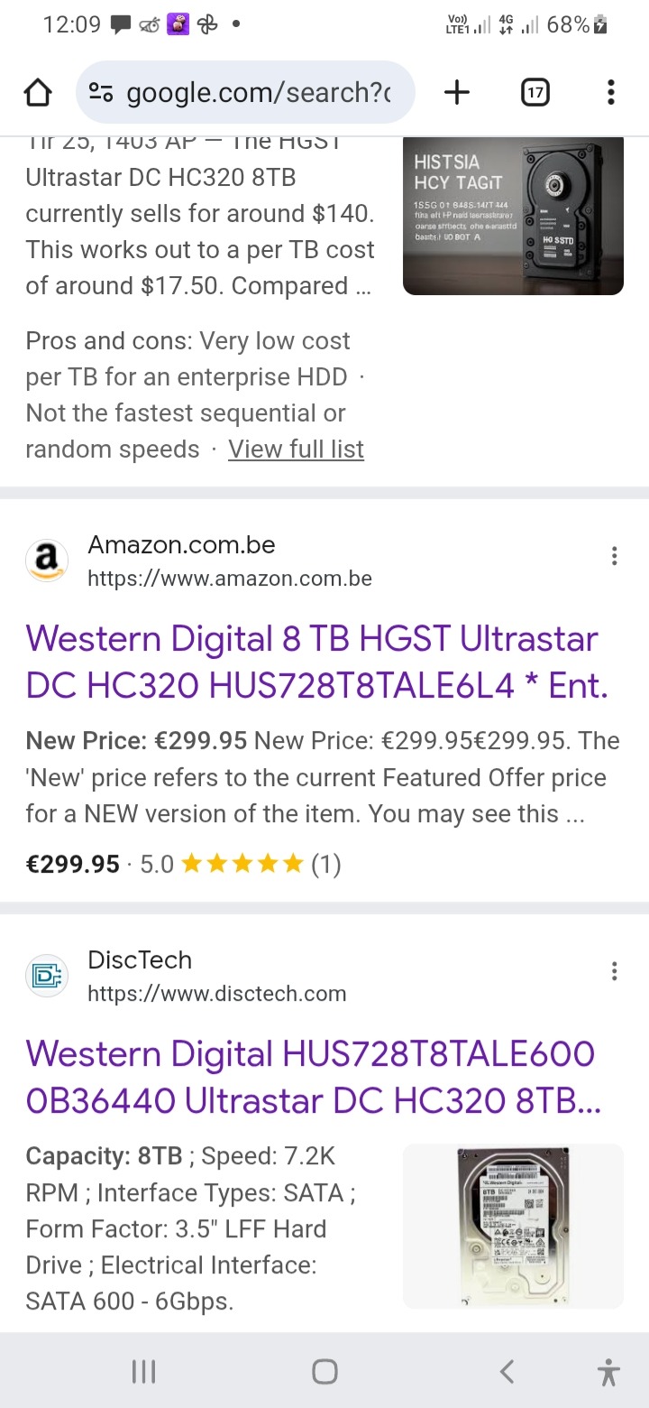Viewport: 649px width, 1408px height.
Task: Open more options for Amazon.com.be result
Action: coord(614,556)
